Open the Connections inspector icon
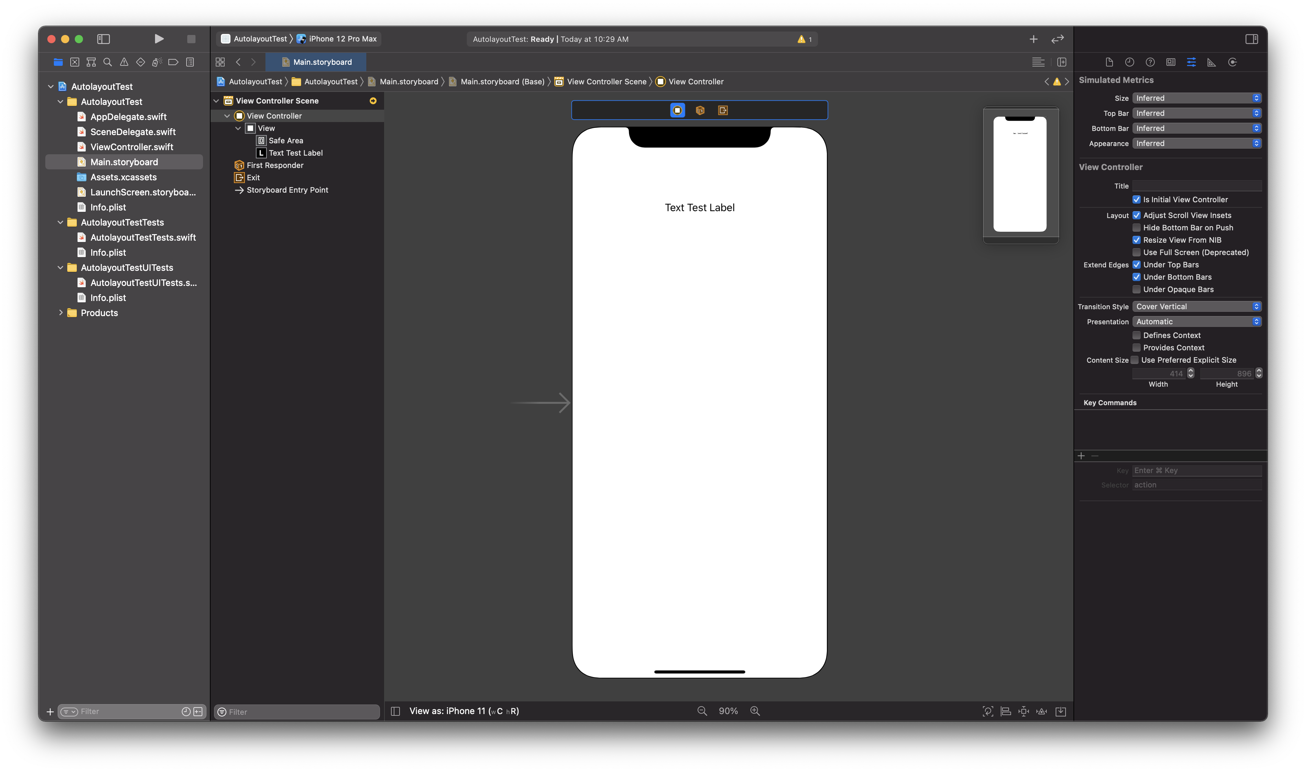Viewport: 1306px width, 772px height. (x=1232, y=62)
